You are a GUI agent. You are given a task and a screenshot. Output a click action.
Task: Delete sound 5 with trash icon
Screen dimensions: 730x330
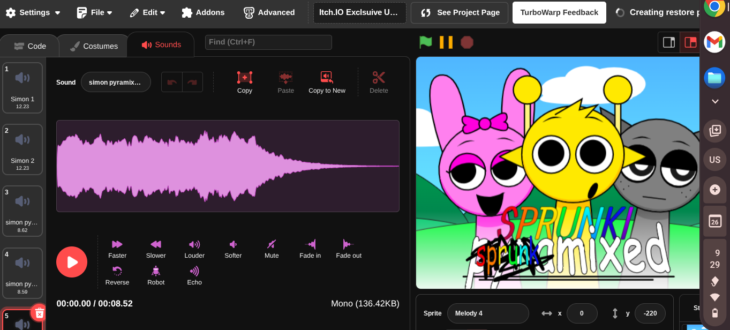click(x=39, y=313)
